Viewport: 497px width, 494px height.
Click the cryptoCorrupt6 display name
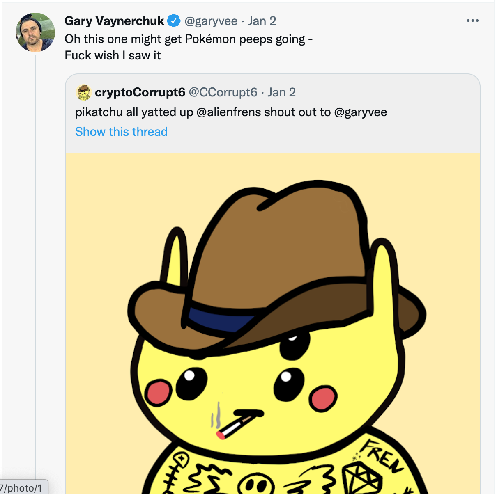pos(140,92)
